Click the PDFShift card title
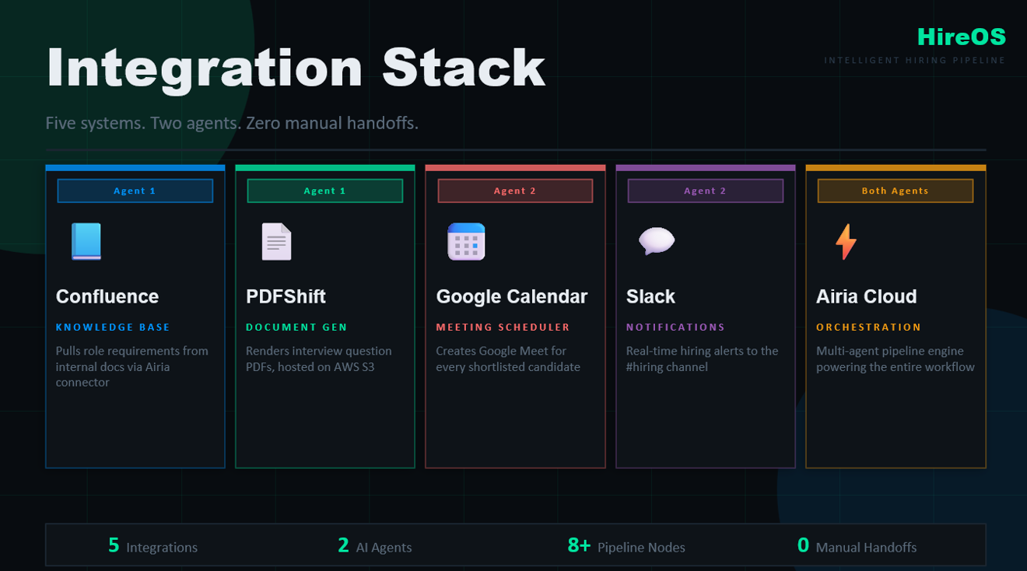This screenshot has height=571, width=1027. 286,296
